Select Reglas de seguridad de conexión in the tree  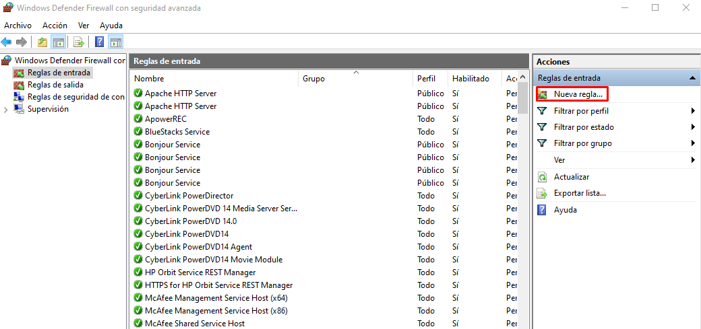point(76,97)
